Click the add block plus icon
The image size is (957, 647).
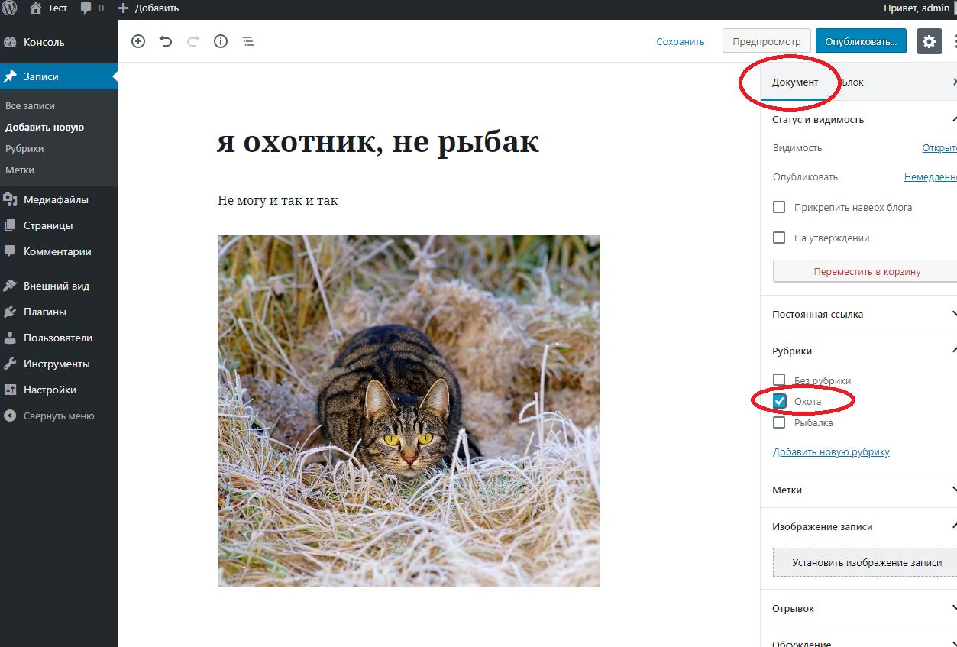138,41
